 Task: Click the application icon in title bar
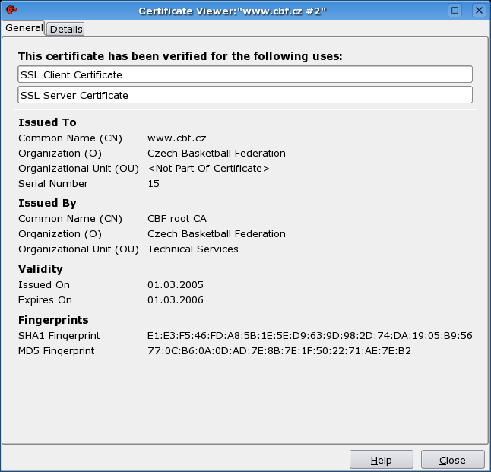tap(11, 10)
